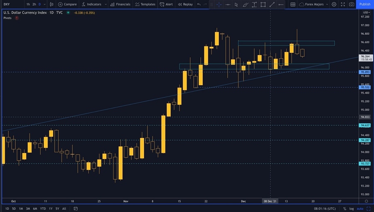Viewport: 374px width, 212px height.
Task: Select the crosshair cursor tool
Action: click(219, 4)
